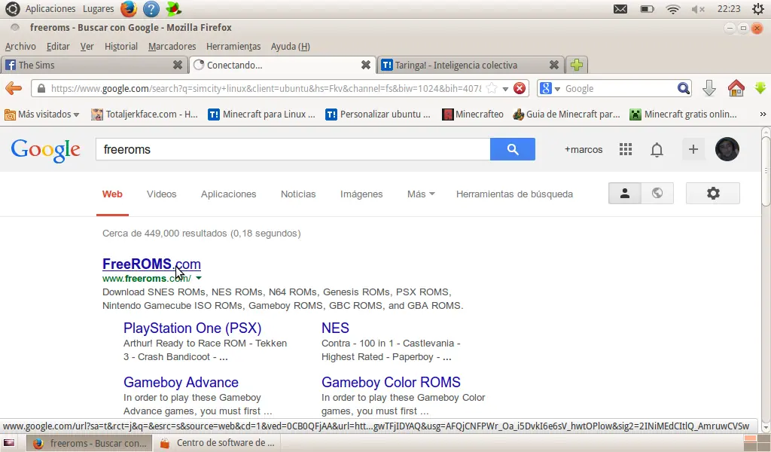Open Herramientas de búsqueda
This screenshot has width=771, height=452.
(x=514, y=194)
